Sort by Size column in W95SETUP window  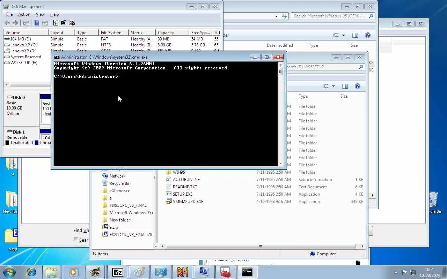344,96
